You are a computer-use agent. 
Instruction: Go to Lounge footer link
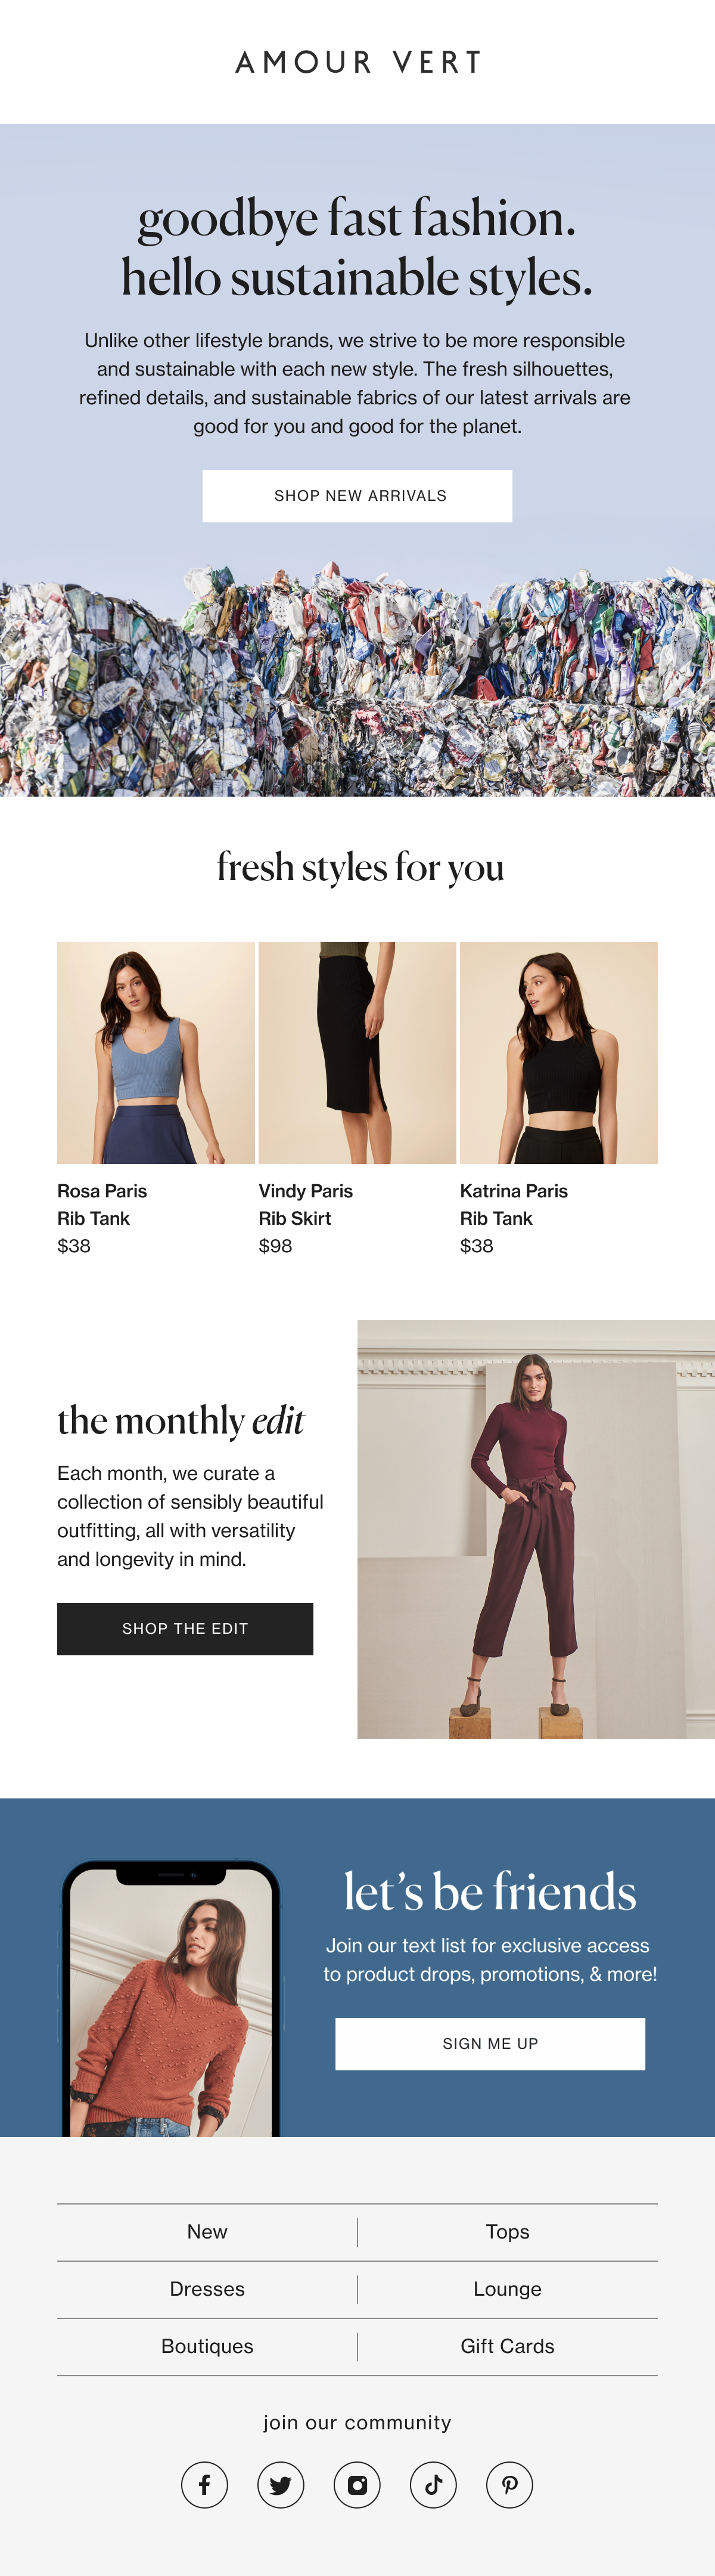(x=507, y=2289)
